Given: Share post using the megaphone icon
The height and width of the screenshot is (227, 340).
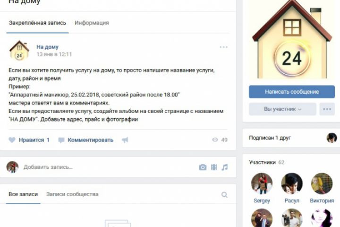Looking at the screenshot, I should coord(125,140).
